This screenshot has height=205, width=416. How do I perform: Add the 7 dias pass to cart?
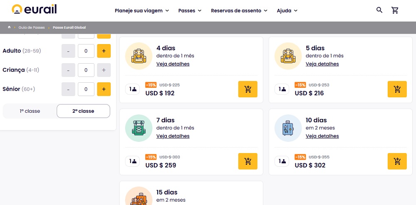(x=248, y=161)
